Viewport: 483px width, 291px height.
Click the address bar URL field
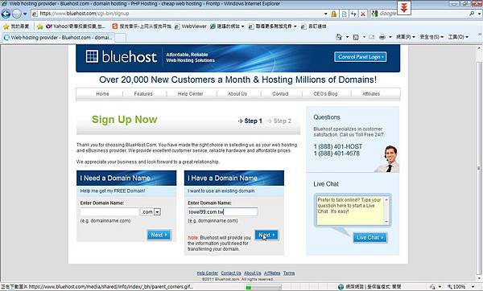[x=178, y=14]
